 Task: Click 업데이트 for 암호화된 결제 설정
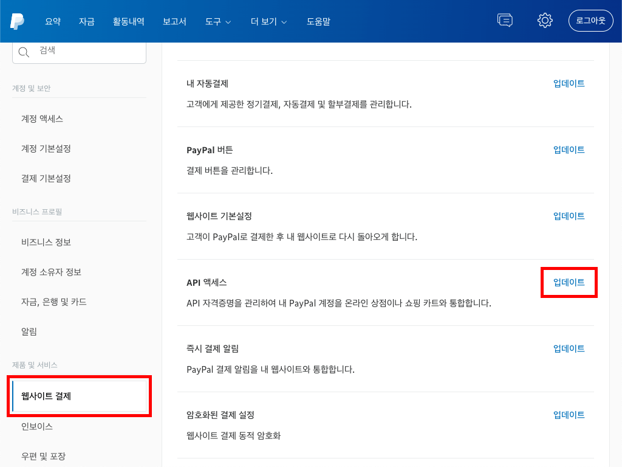coord(569,415)
